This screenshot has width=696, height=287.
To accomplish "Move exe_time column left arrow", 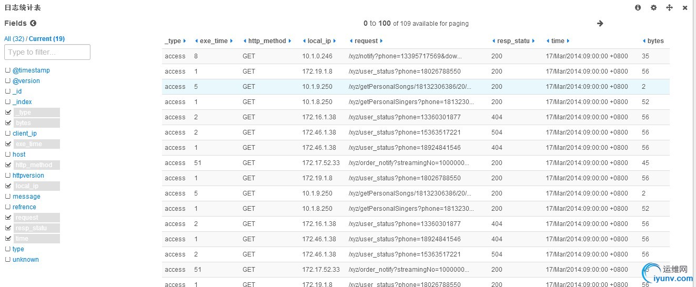I will click(196, 41).
